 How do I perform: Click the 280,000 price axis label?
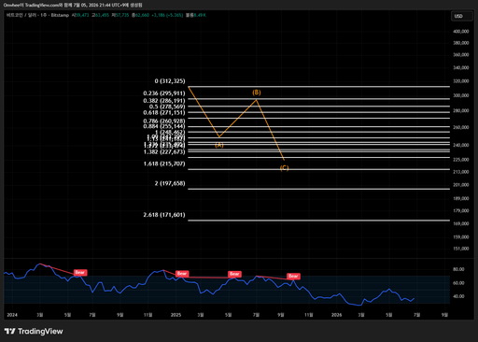coord(461,111)
